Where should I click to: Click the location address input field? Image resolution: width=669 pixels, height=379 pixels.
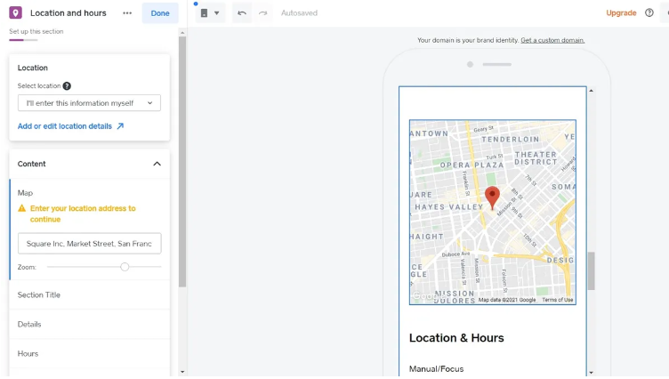(x=90, y=243)
